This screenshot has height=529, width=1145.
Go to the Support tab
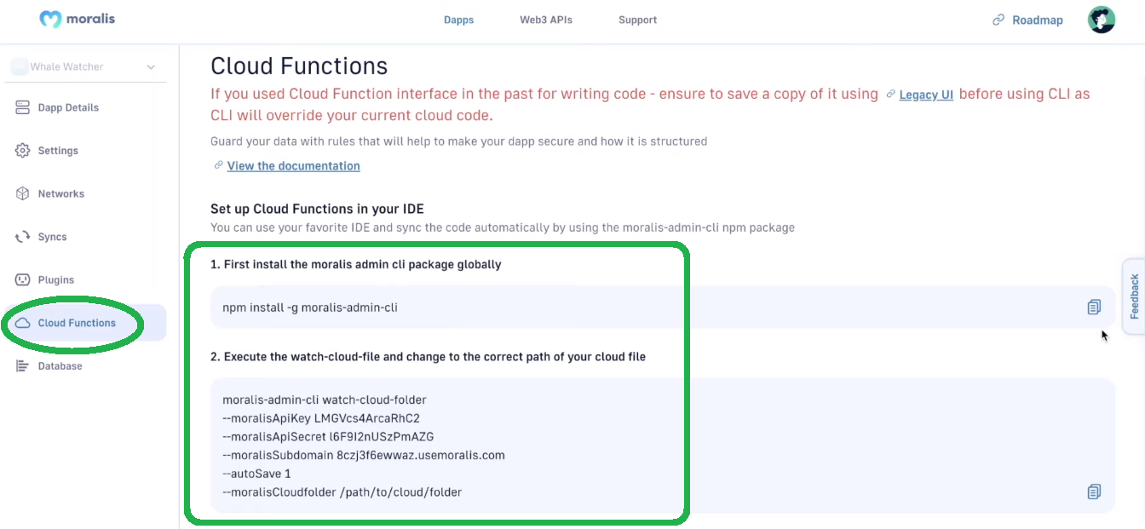coord(637,20)
